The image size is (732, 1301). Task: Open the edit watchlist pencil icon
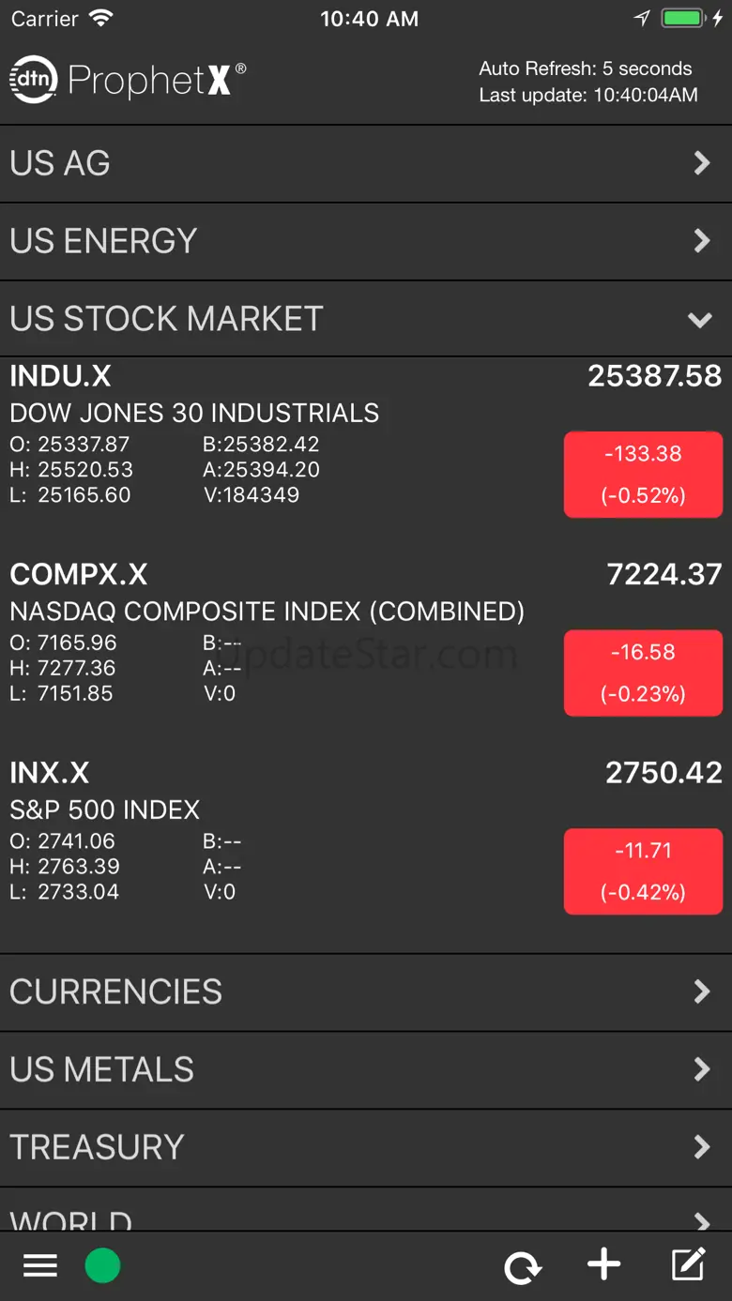coord(688,1264)
